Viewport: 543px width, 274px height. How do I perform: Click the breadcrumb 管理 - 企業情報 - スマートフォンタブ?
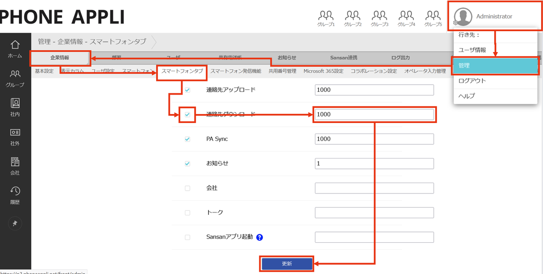(92, 42)
